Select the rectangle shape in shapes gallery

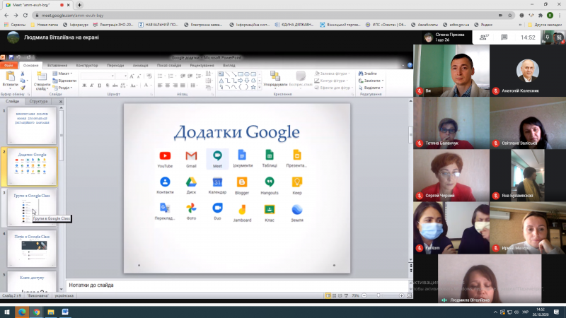pyautogui.click(x=241, y=74)
